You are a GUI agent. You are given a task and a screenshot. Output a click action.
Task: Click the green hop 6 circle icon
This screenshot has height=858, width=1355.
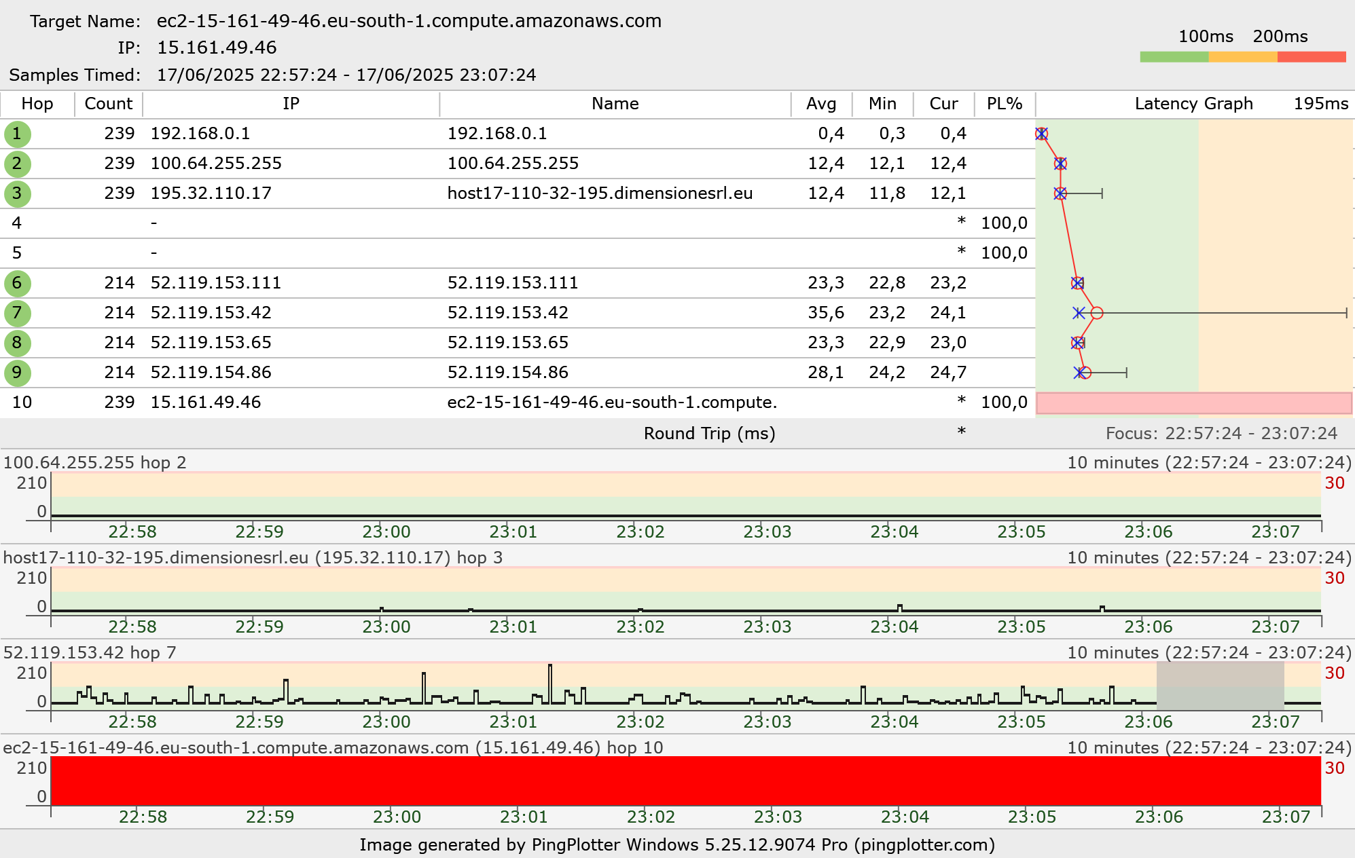point(17,283)
